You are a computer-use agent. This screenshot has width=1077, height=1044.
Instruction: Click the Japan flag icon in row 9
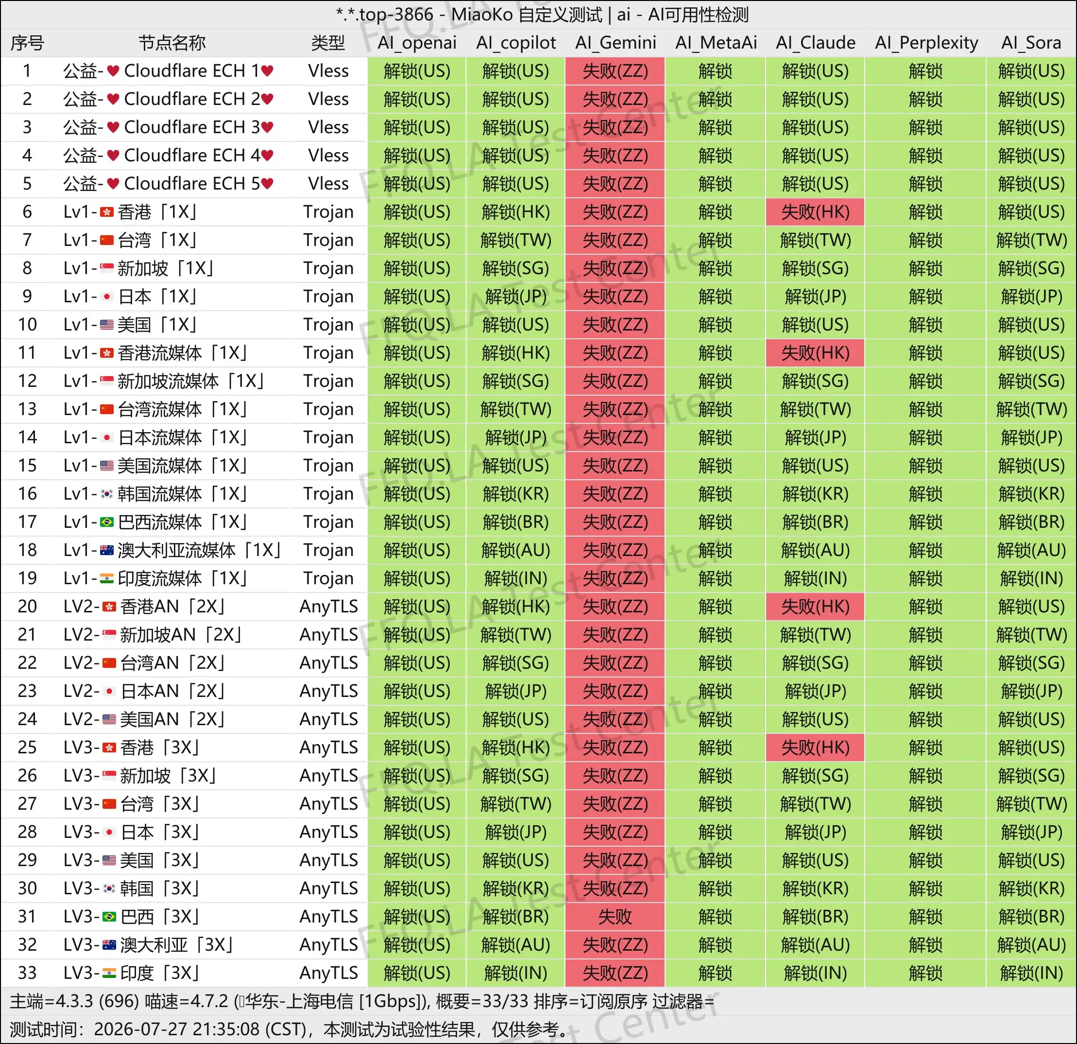pos(107,297)
